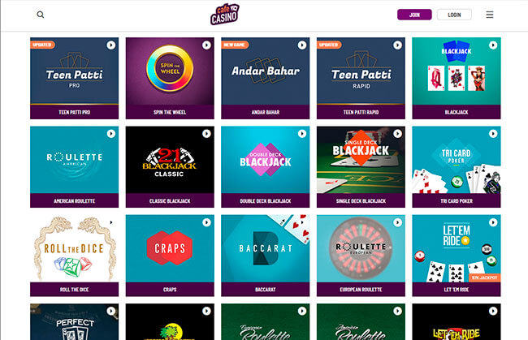Image resolution: width=528 pixels, height=340 pixels.
Task: Click play icon on Teen Patti Pro tile
Action: click(111, 45)
